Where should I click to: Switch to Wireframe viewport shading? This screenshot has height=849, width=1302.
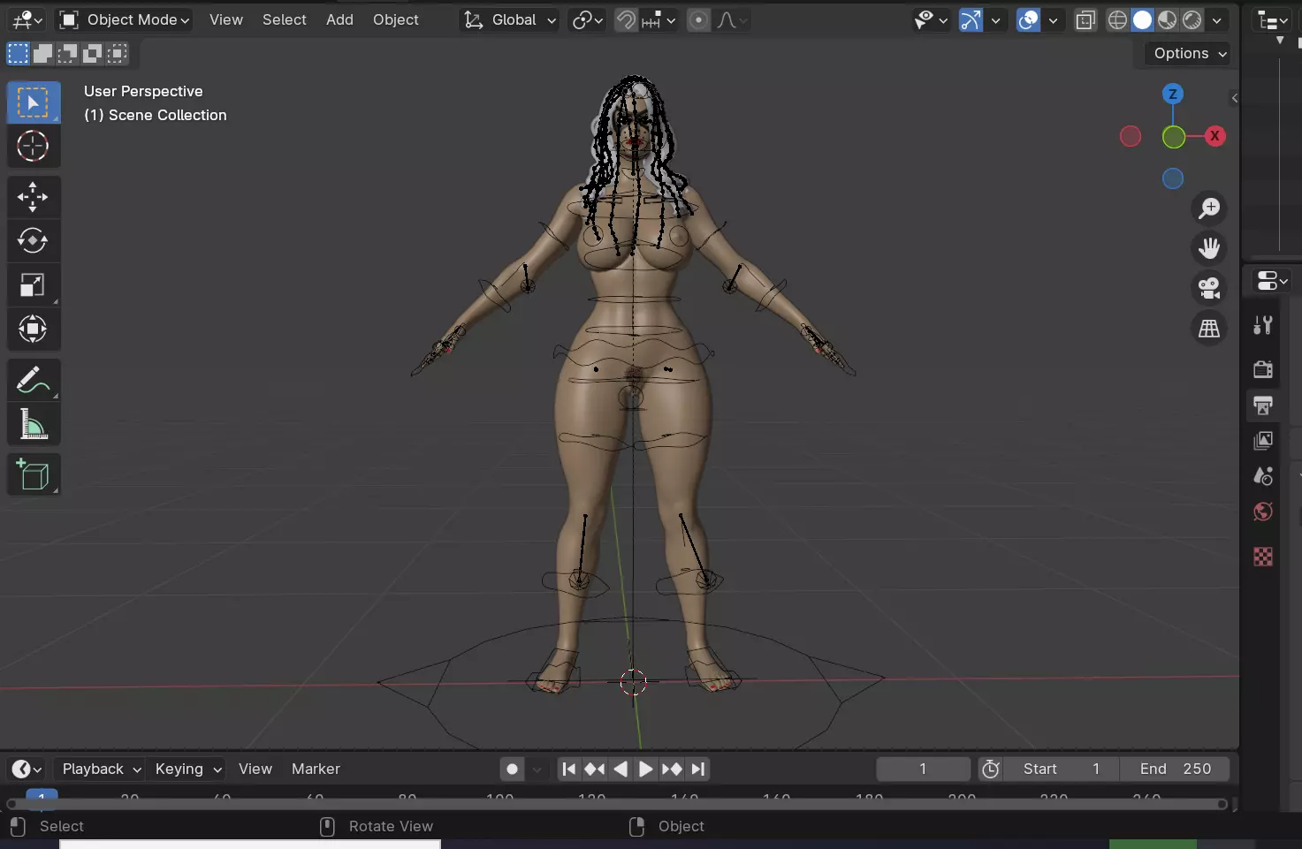[x=1117, y=19]
